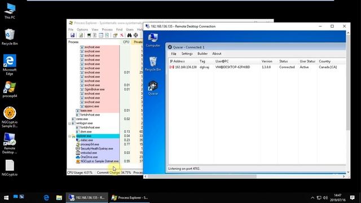Open Process Explorer Options menu

tap(82, 29)
